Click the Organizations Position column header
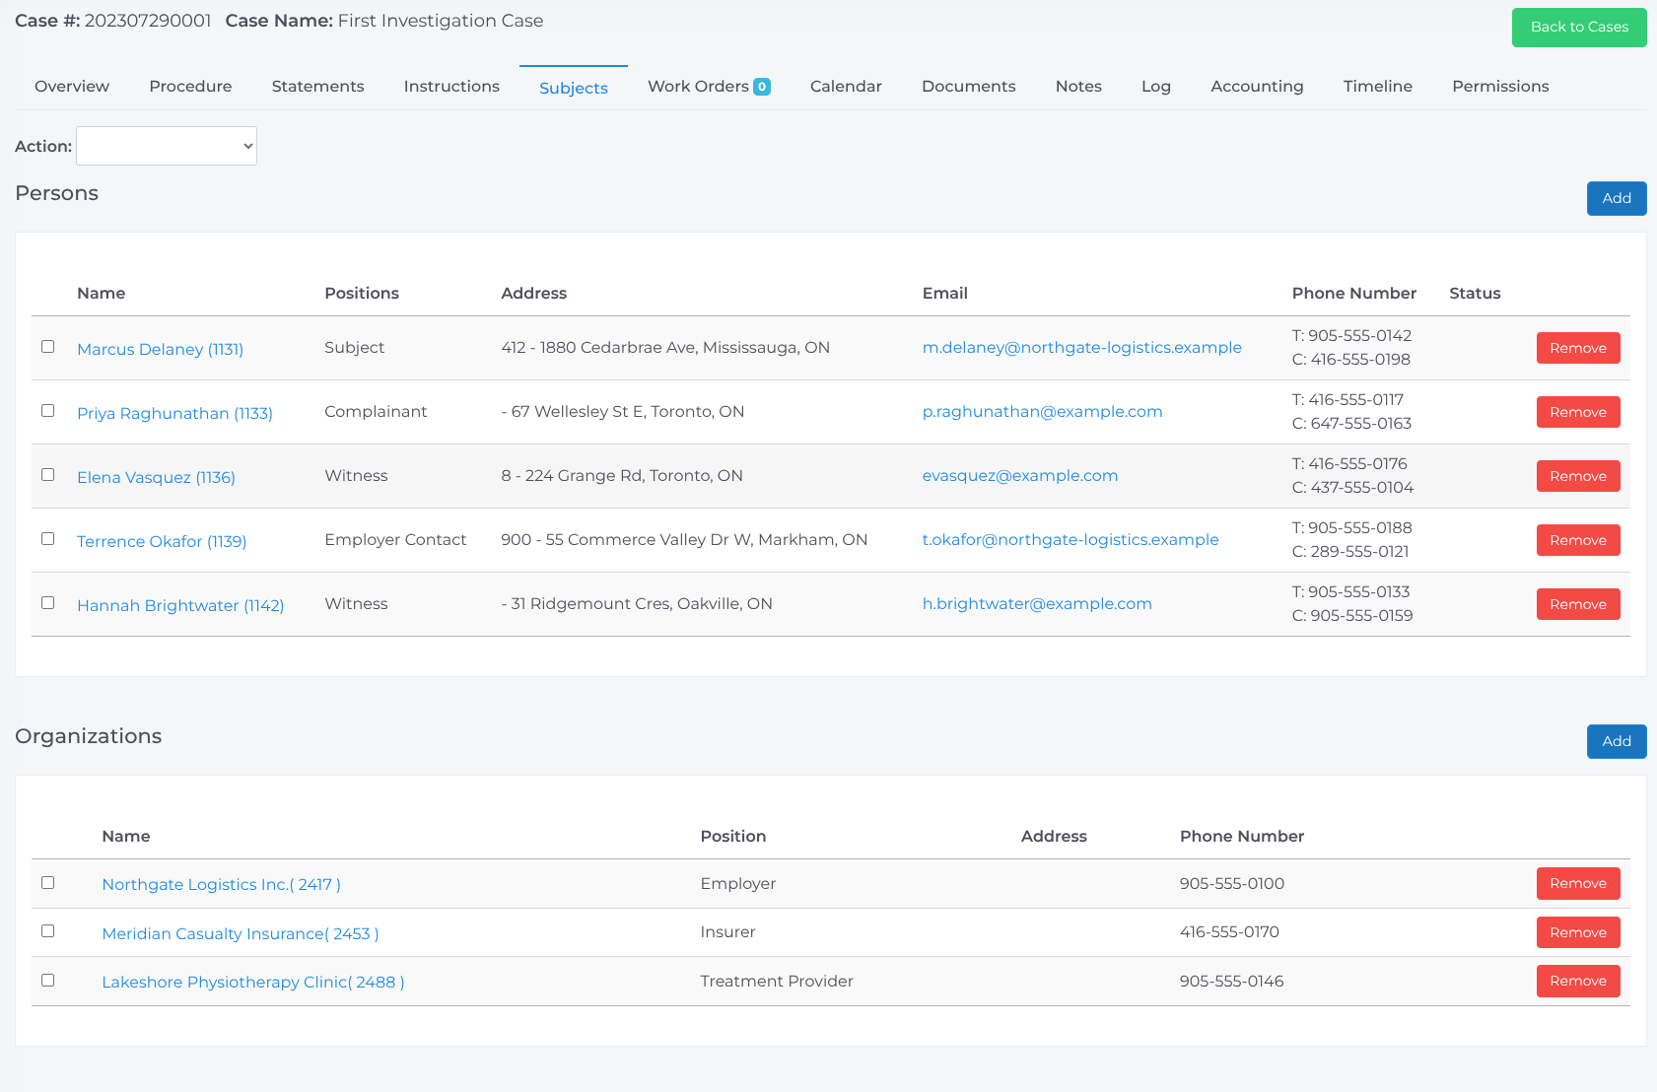The width and height of the screenshot is (1657, 1092). [x=732, y=836]
